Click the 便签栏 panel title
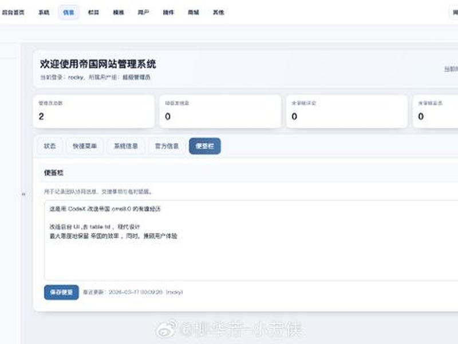Viewport: 458px width, 344px height. (53, 173)
